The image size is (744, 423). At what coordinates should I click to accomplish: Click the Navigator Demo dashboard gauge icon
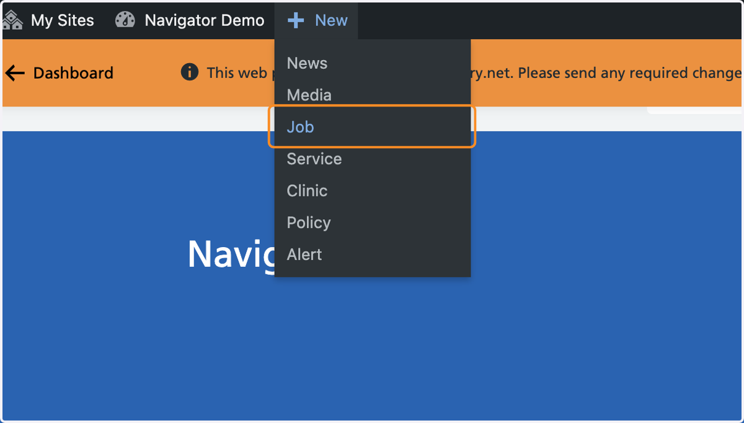coord(125,20)
